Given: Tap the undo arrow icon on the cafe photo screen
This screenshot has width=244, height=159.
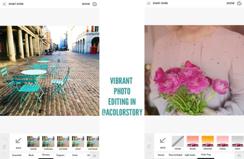Looking at the screenshot, I should click(x=5, y=140).
